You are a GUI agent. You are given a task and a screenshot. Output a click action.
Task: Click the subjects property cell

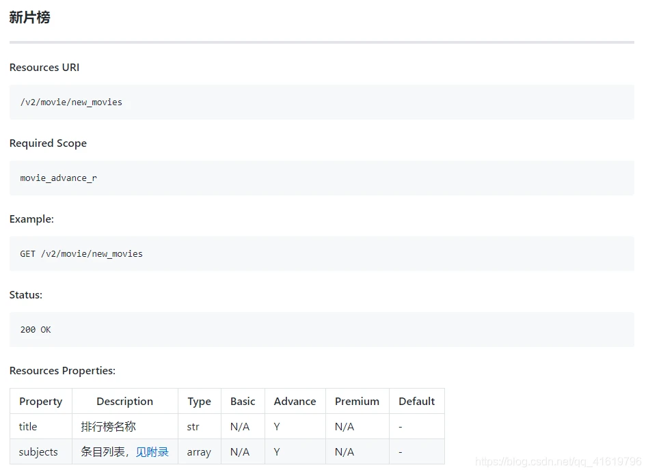tap(41, 451)
